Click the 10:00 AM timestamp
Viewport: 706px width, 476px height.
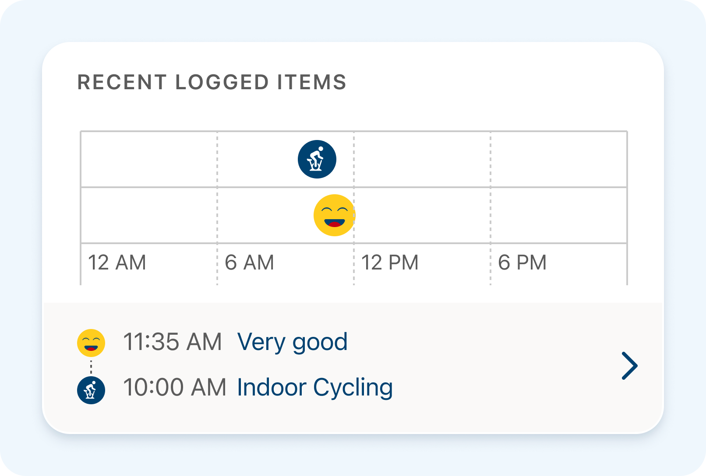coord(174,388)
